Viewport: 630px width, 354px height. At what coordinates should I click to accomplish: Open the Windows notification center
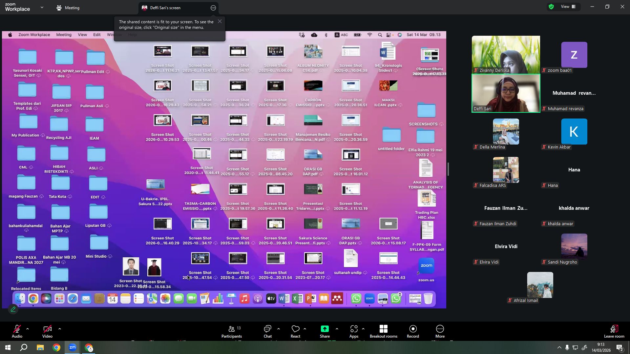619,347
